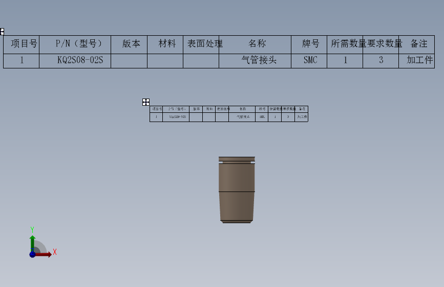This screenshot has height=287, width=444.
Task: Click the quantity 3 cell under 要求数量
Action: [x=381, y=61]
